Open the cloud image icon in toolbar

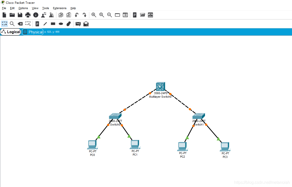click(150, 15)
